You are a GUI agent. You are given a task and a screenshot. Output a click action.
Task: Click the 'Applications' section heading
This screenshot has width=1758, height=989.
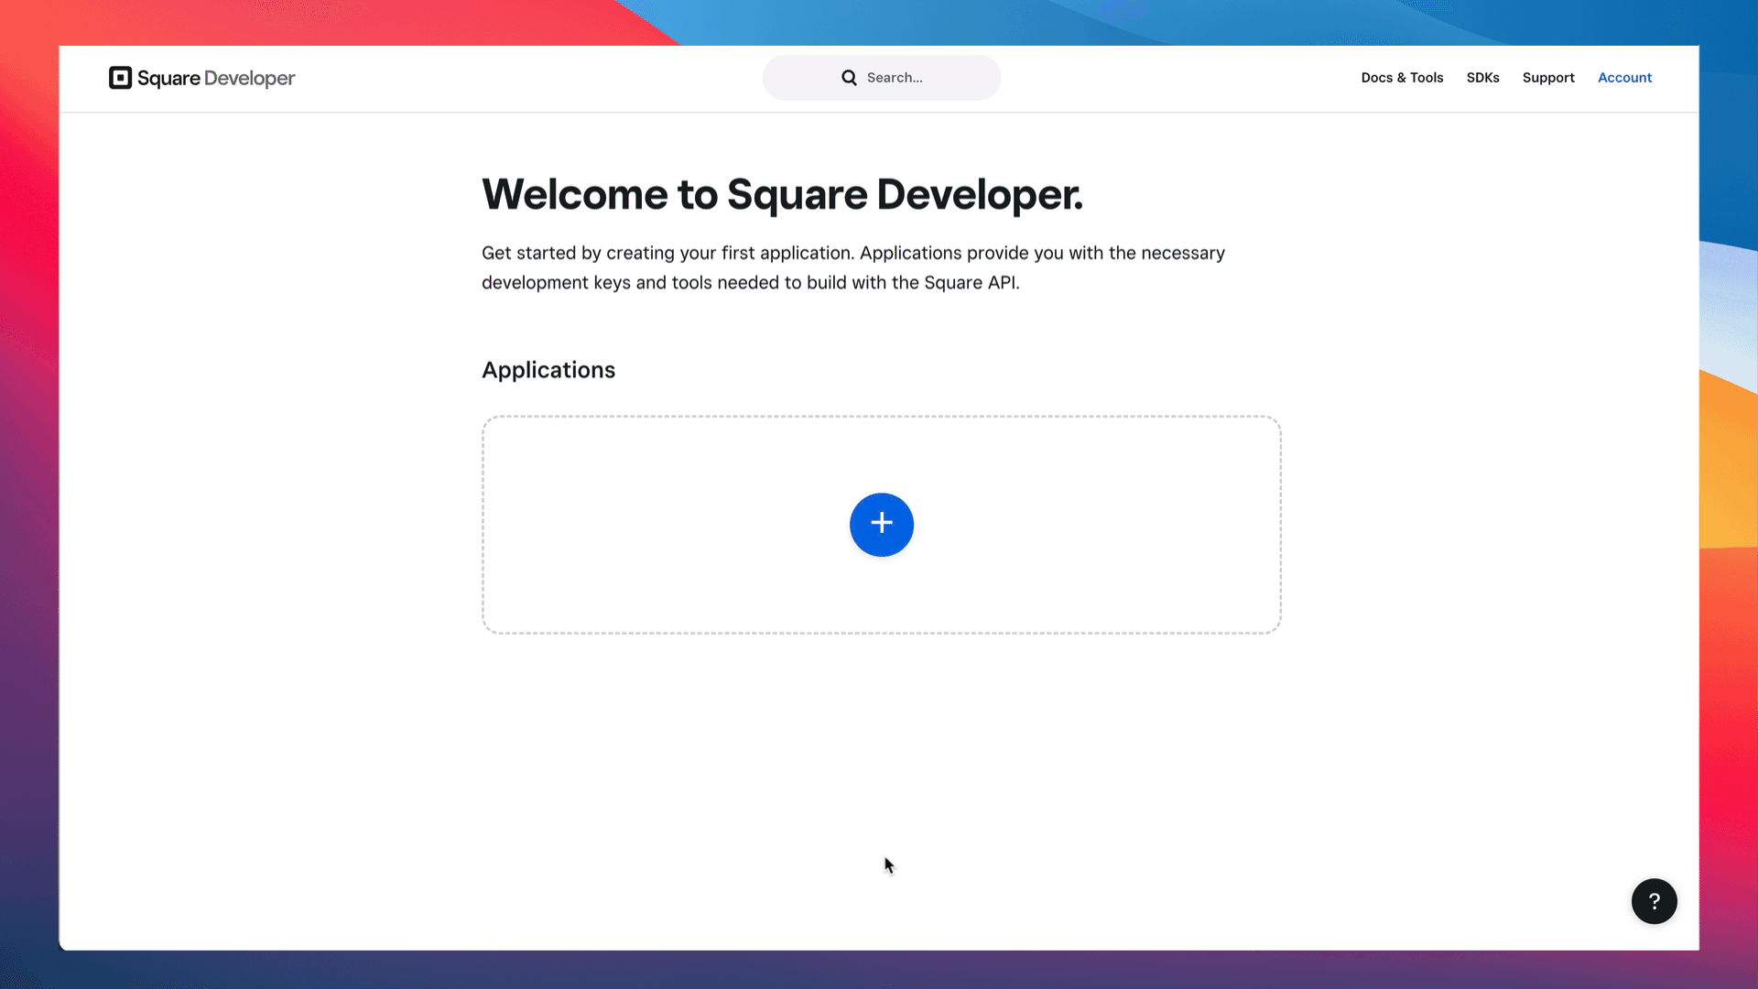548,370
